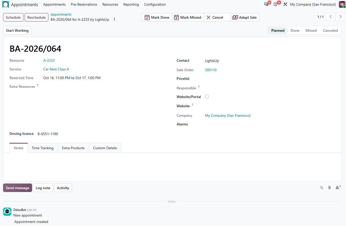The width and height of the screenshot is (346, 226).
Task: Open resource link A-2233
Action: click(49, 61)
